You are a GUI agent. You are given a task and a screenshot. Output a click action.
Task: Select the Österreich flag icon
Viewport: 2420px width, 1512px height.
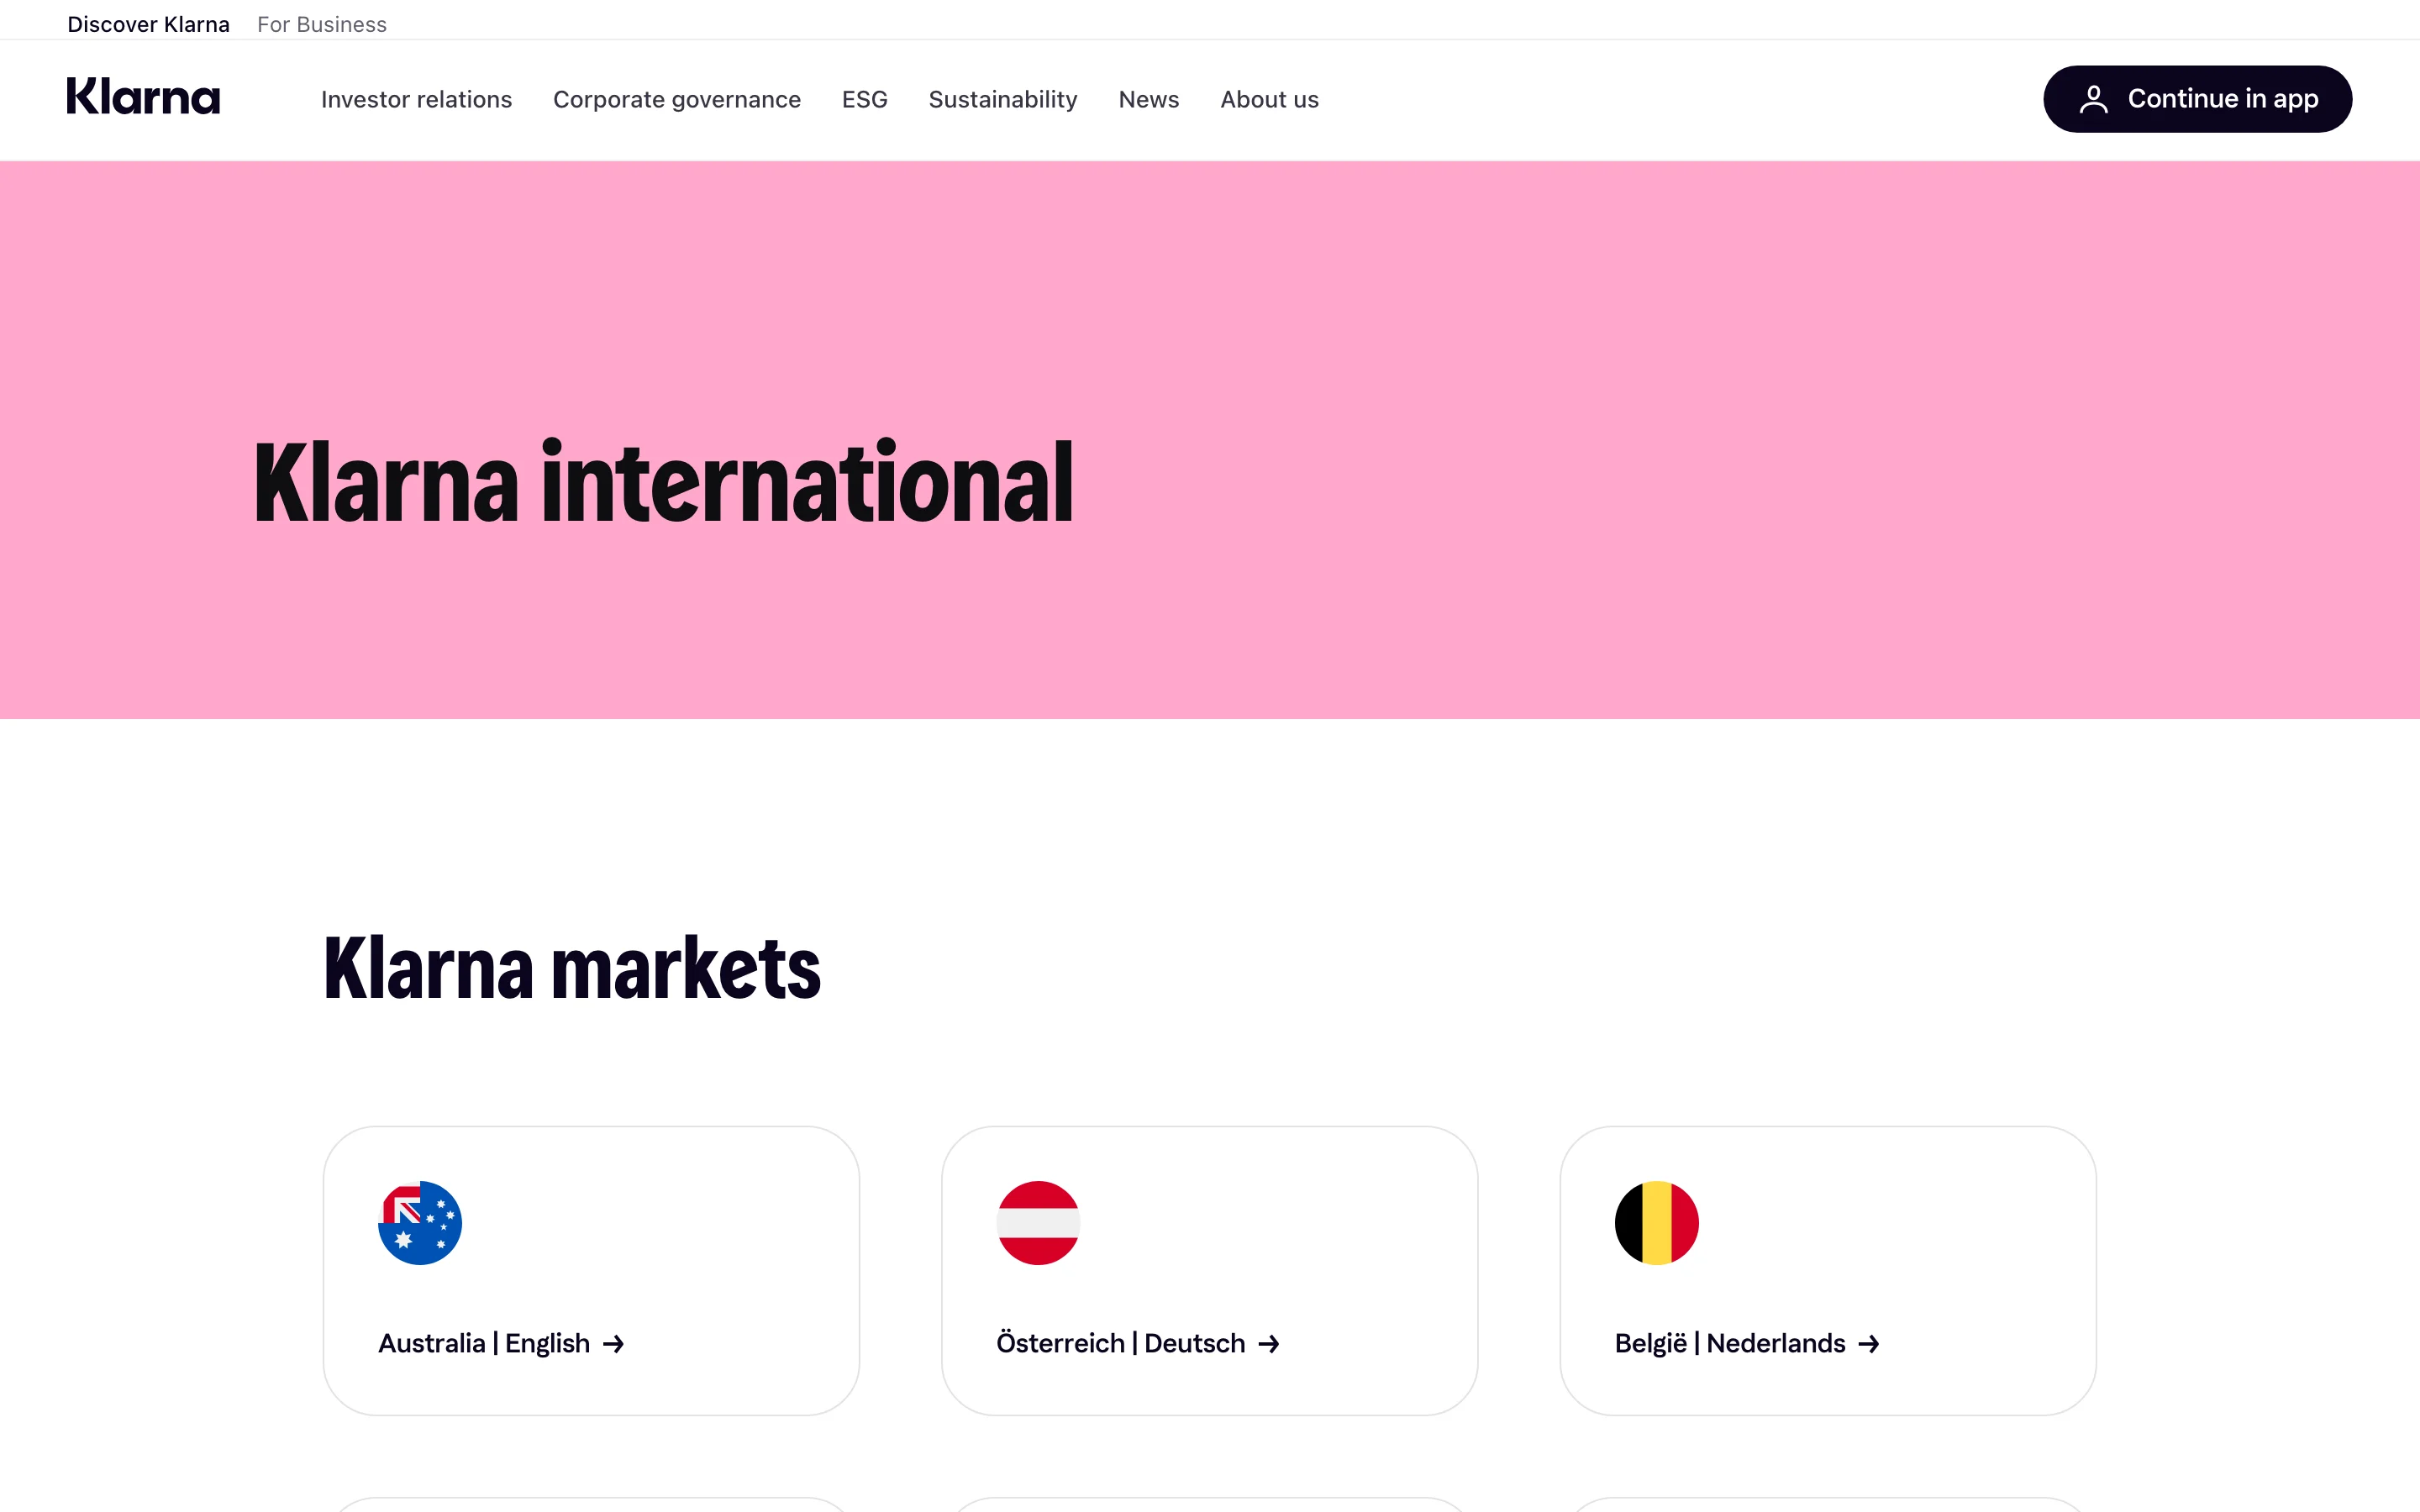1038,1221
